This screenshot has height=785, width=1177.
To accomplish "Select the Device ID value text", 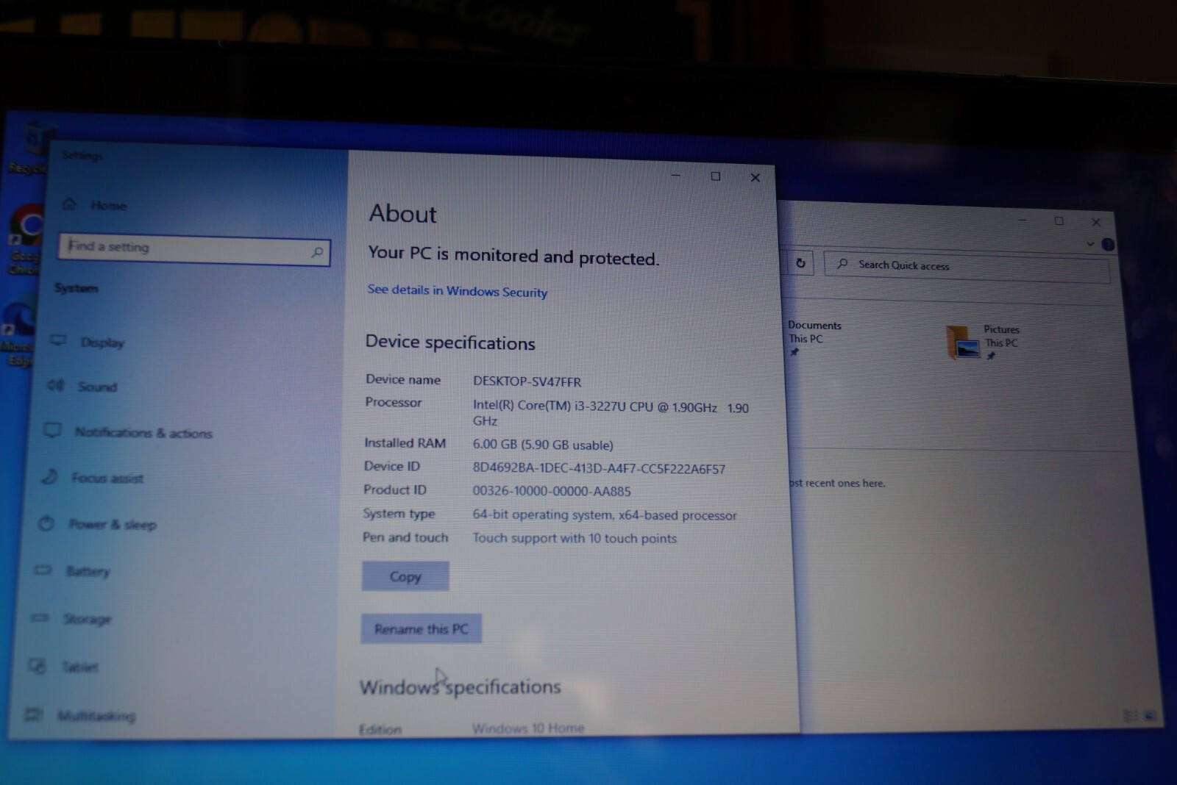I will [x=599, y=468].
